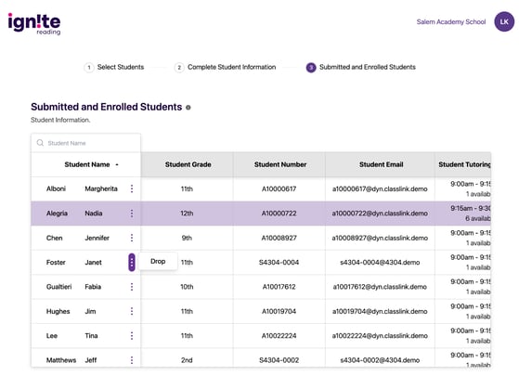This screenshot has height=376, width=519.
Task: Click student number A10019704
Action: click(279, 311)
